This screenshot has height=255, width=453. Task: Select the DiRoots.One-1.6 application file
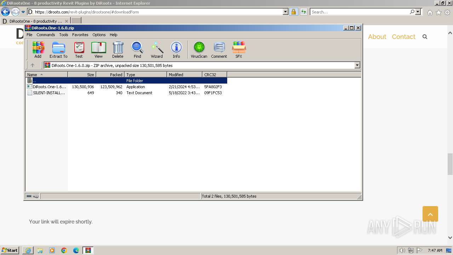126,87
